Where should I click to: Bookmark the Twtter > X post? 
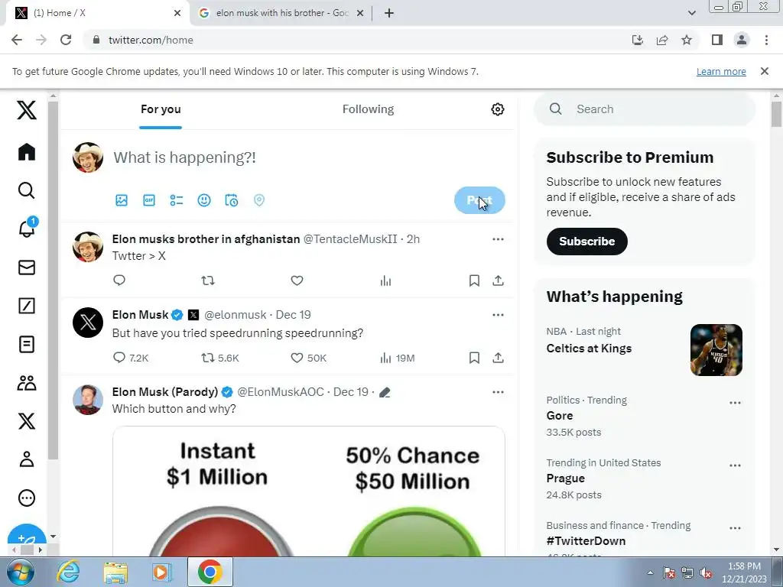coord(474,281)
